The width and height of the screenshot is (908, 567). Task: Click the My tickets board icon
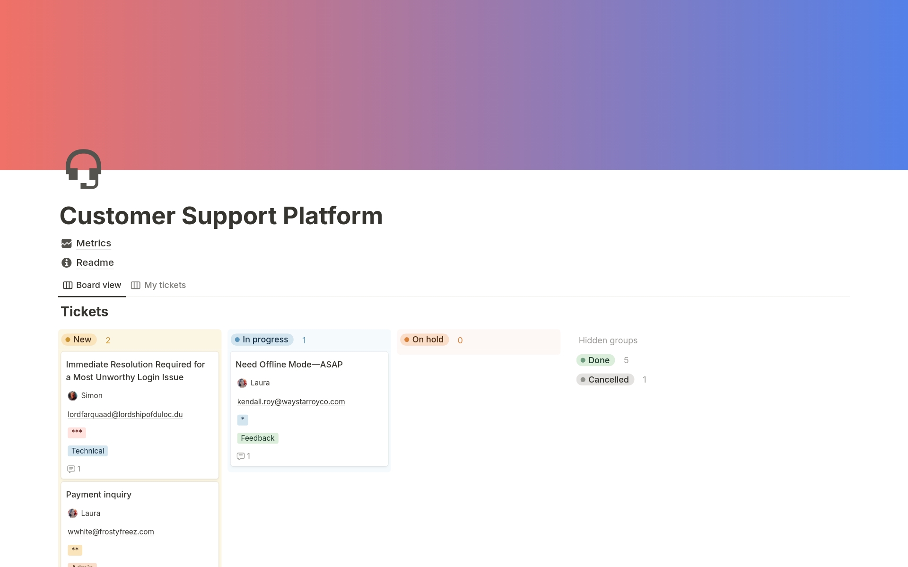(136, 285)
